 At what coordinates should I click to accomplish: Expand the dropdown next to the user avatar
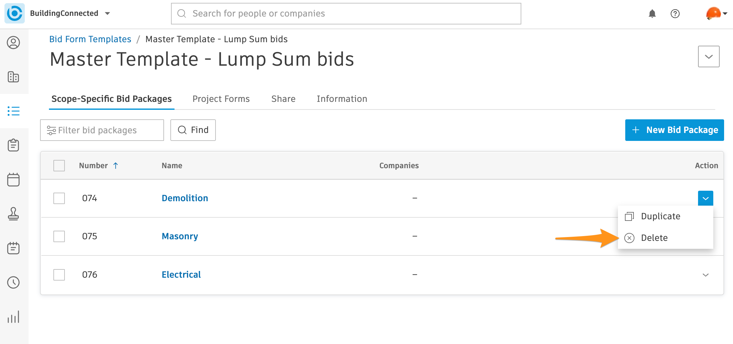click(726, 13)
